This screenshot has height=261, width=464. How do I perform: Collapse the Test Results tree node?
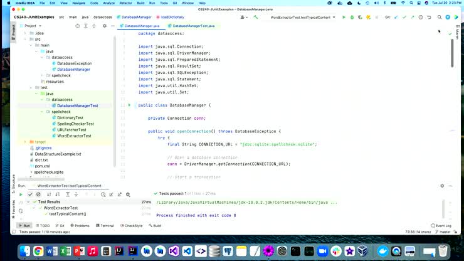[28, 202]
